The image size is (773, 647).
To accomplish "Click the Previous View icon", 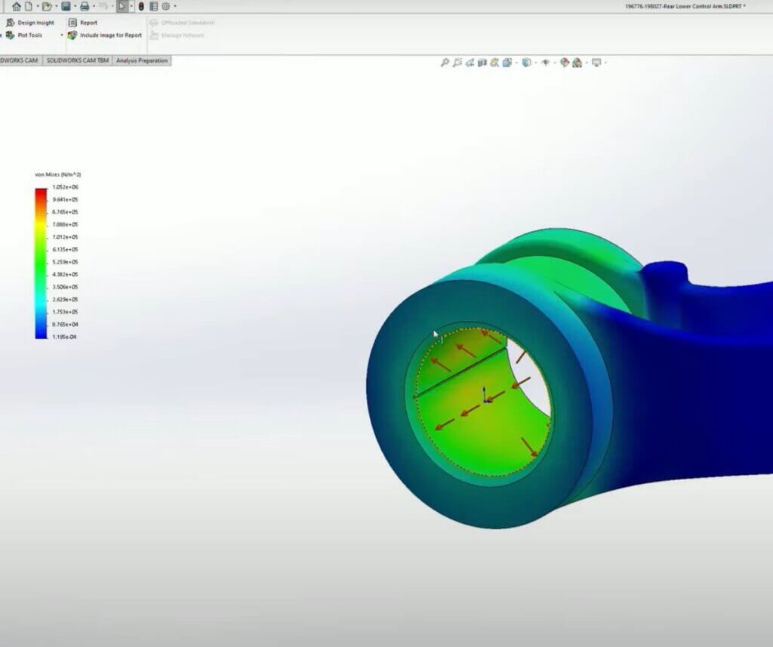I will [x=470, y=62].
